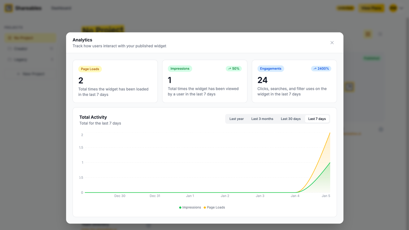409x230 pixels.
Task: Toggle the Page Loads series in the chart legend
Action: pyautogui.click(x=214, y=207)
